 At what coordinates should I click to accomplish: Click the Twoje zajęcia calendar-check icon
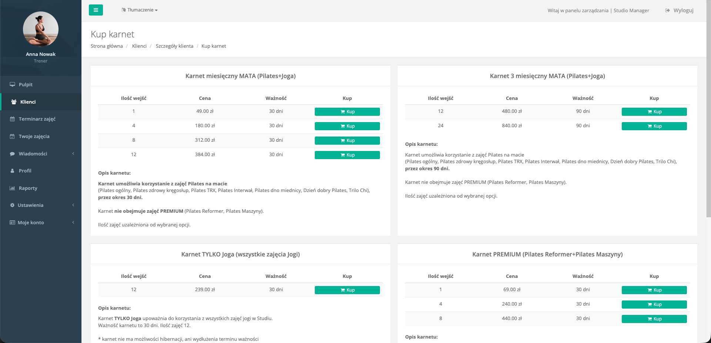click(12, 137)
